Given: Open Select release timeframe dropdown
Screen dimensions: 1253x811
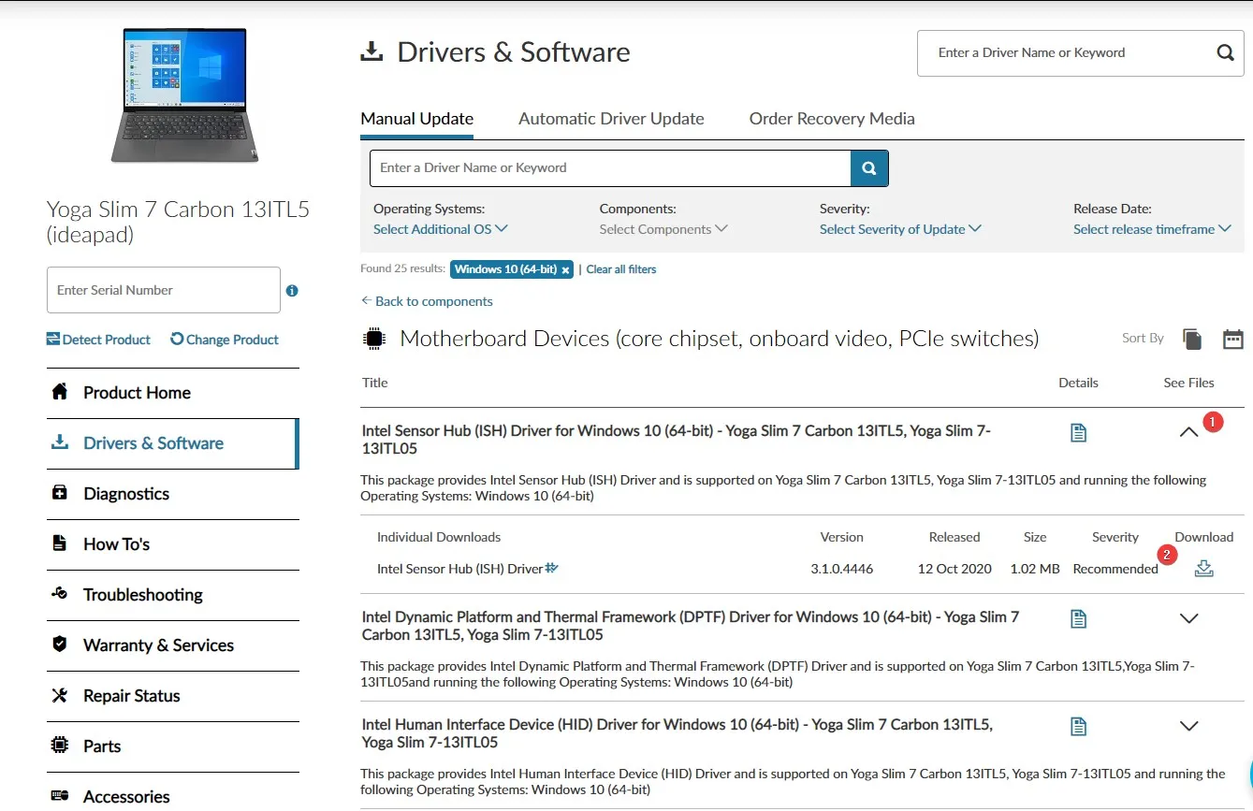Looking at the screenshot, I should 1152,229.
